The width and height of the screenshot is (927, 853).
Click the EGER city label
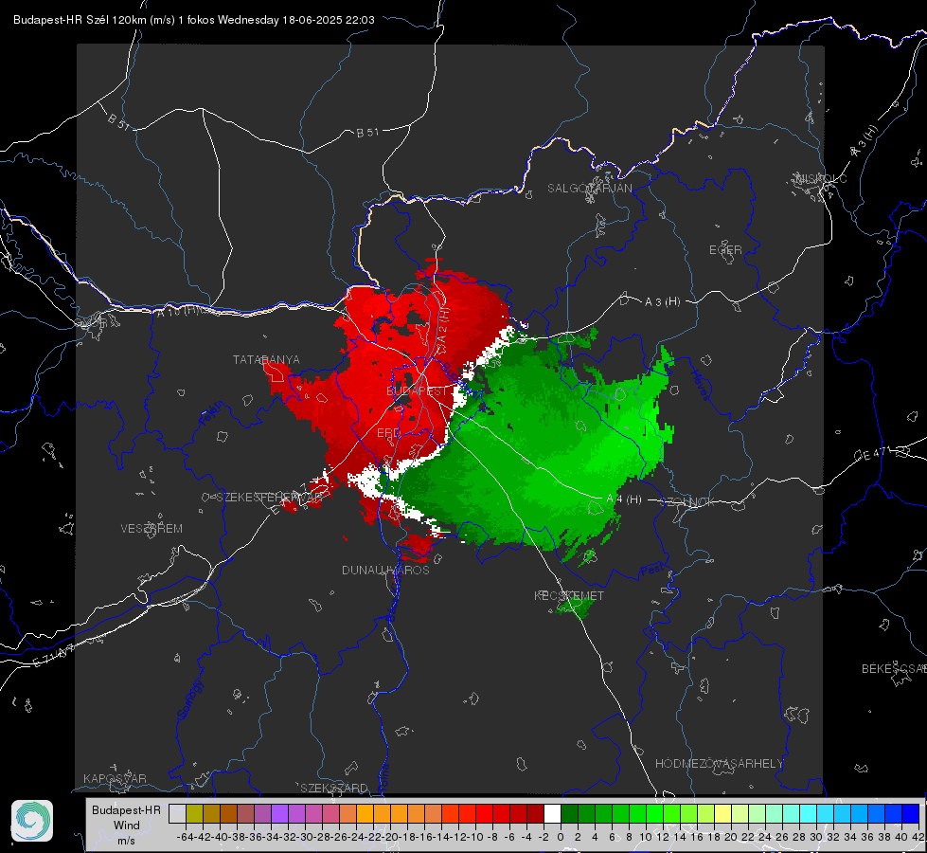(x=725, y=250)
